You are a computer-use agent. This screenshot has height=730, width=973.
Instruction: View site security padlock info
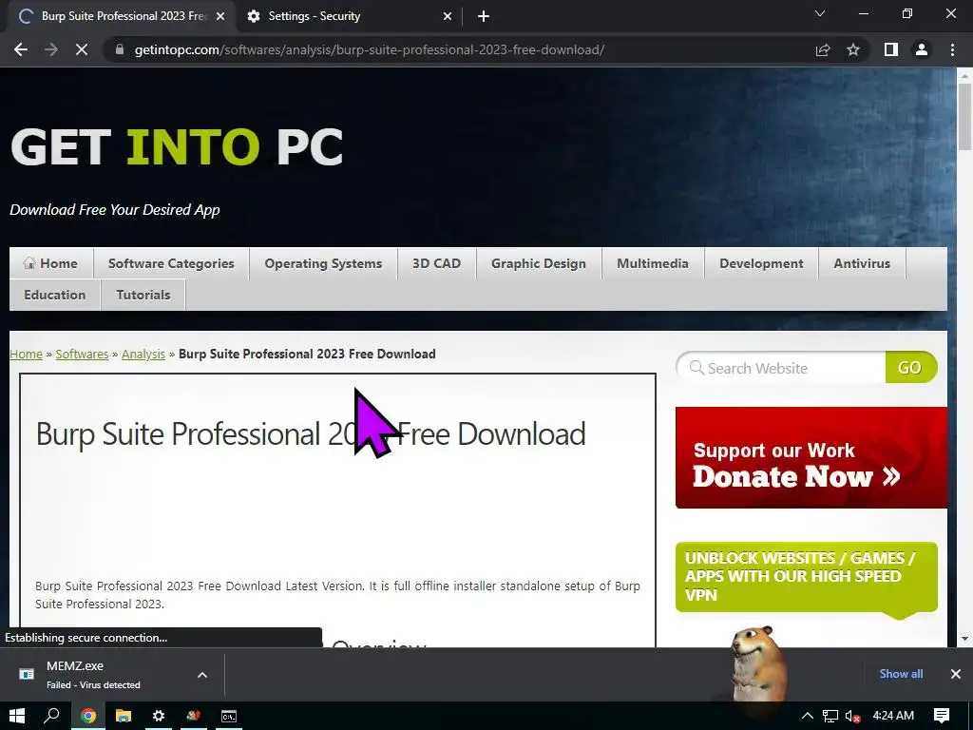tap(120, 49)
